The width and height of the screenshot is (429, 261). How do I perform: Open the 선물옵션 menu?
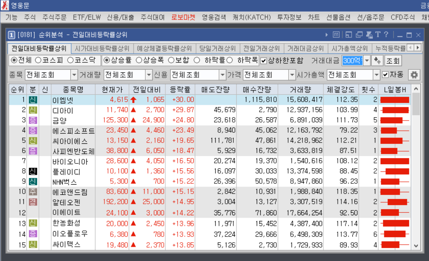(x=338, y=18)
